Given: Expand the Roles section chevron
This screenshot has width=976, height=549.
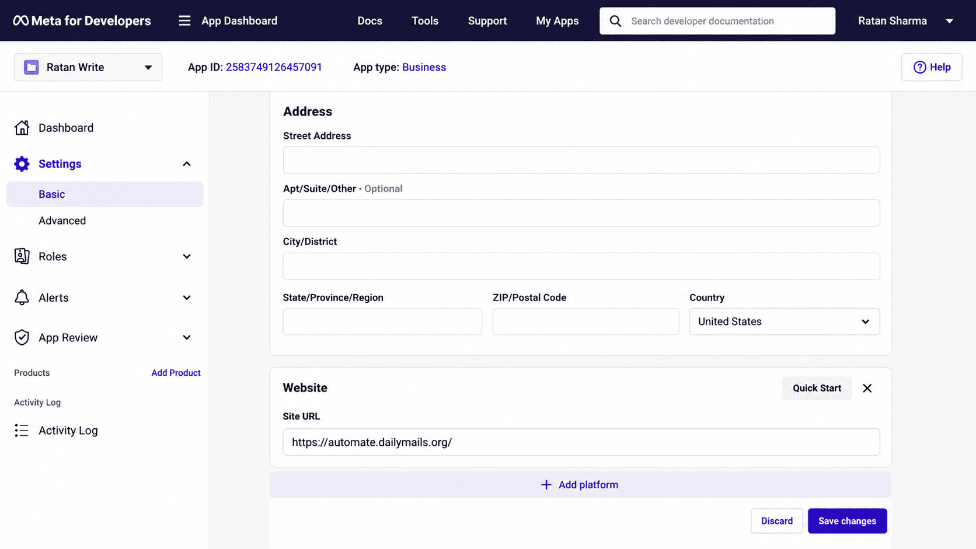Looking at the screenshot, I should coord(187,257).
